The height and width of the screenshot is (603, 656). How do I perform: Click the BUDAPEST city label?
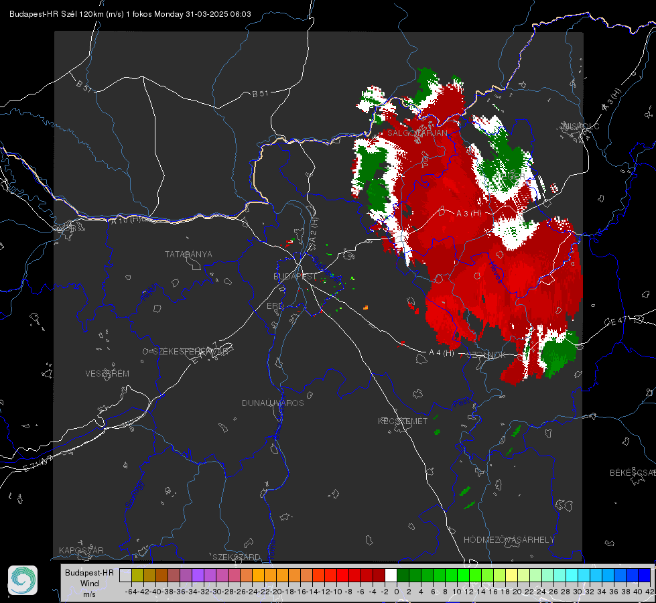click(295, 276)
